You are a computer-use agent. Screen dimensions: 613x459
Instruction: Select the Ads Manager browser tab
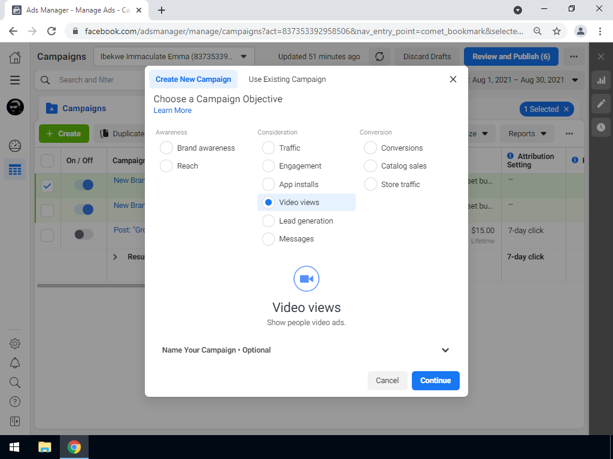tap(76, 10)
